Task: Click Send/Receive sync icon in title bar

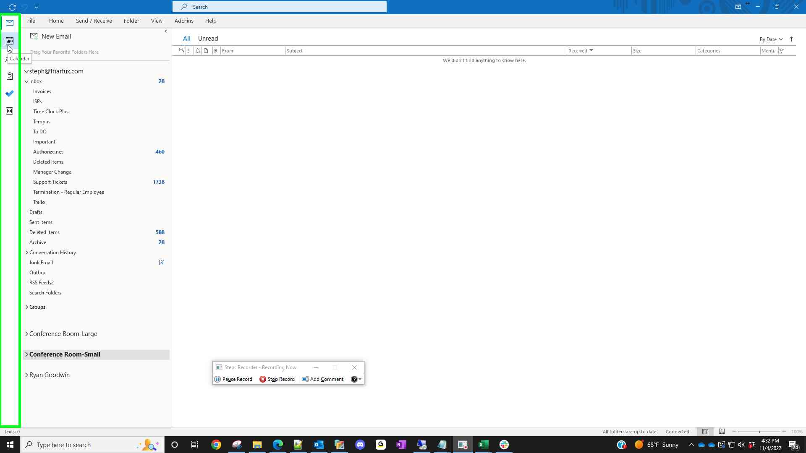Action: [12, 7]
